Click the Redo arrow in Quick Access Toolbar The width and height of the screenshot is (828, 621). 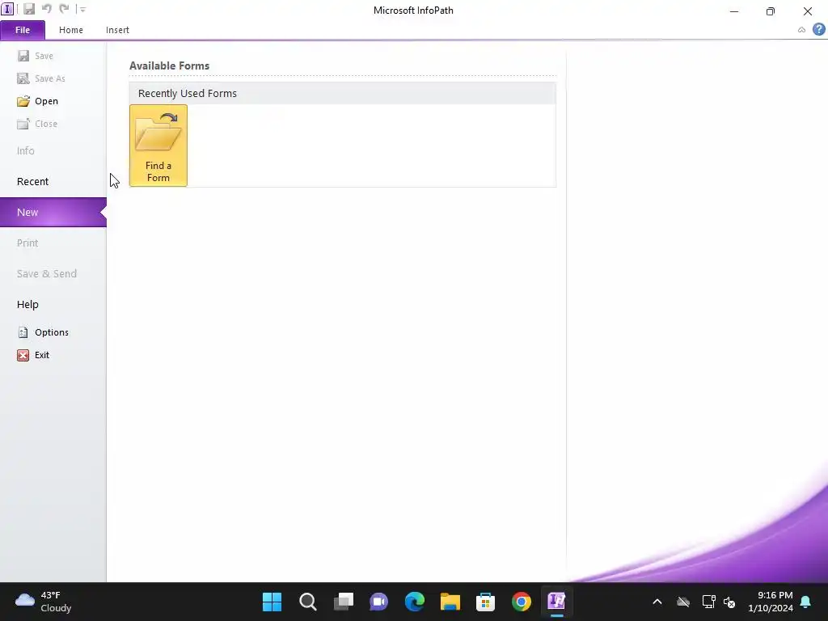click(64, 9)
